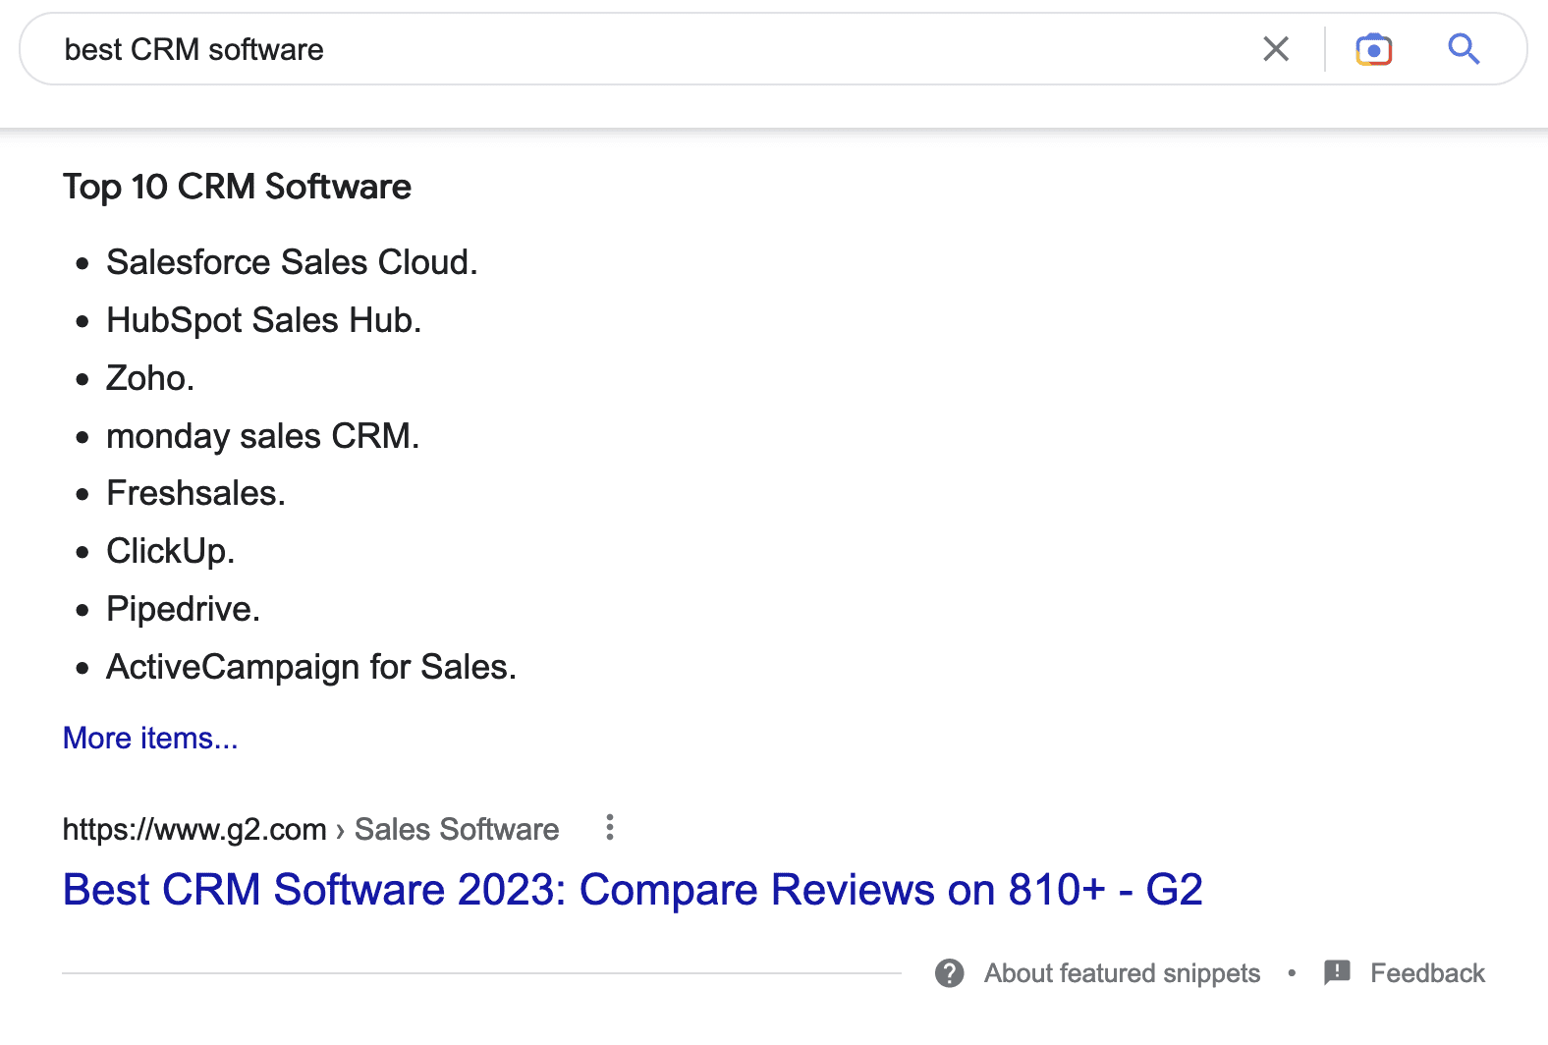Image resolution: width=1548 pixels, height=1045 pixels.
Task: Click 'Freshsales' in the snippet list
Action: click(x=195, y=493)
